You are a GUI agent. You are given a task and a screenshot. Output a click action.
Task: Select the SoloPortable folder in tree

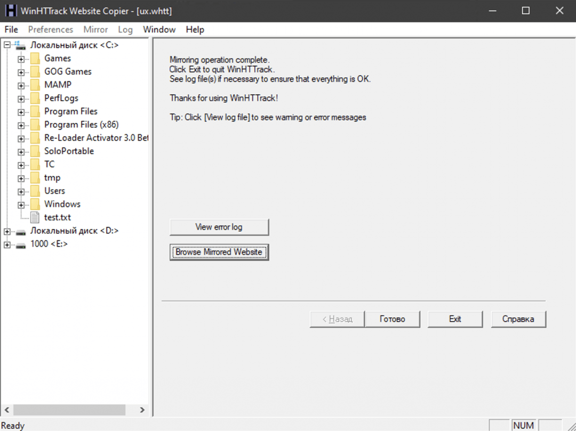point(69,151)
